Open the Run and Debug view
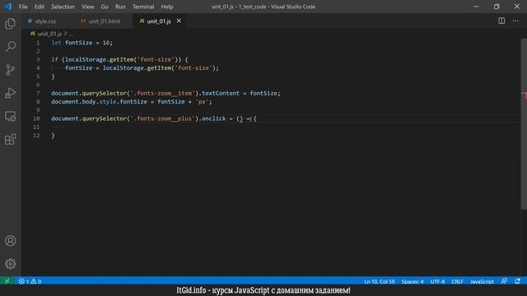 (x=11, y=93)
